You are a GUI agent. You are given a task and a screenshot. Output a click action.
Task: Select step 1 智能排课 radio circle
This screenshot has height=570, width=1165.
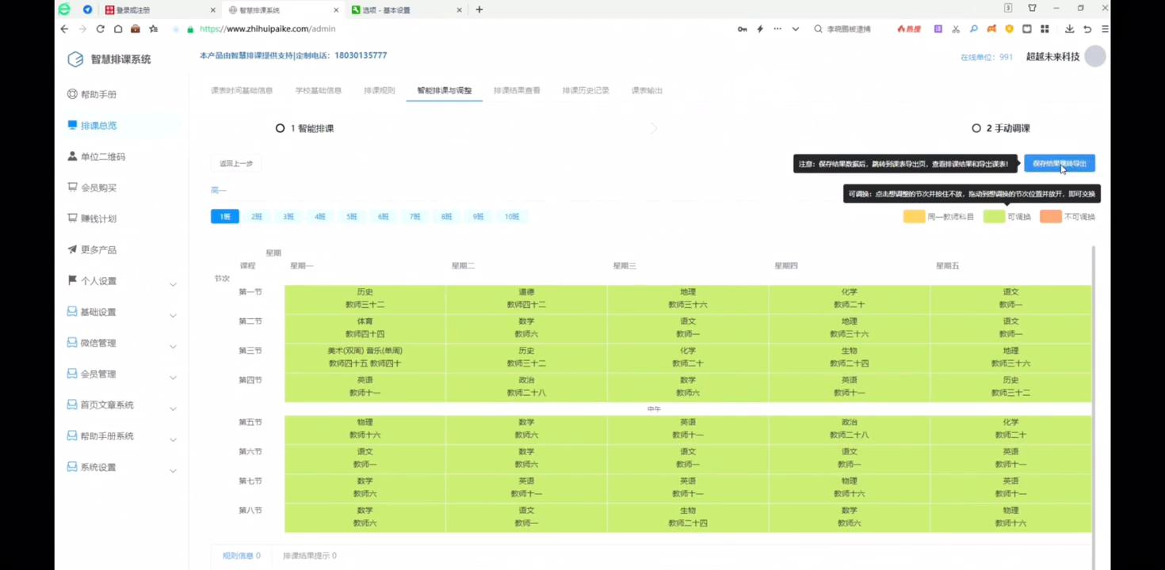280,127
